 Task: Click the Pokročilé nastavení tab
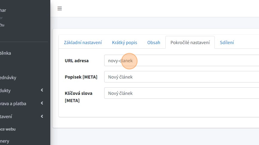190,43
